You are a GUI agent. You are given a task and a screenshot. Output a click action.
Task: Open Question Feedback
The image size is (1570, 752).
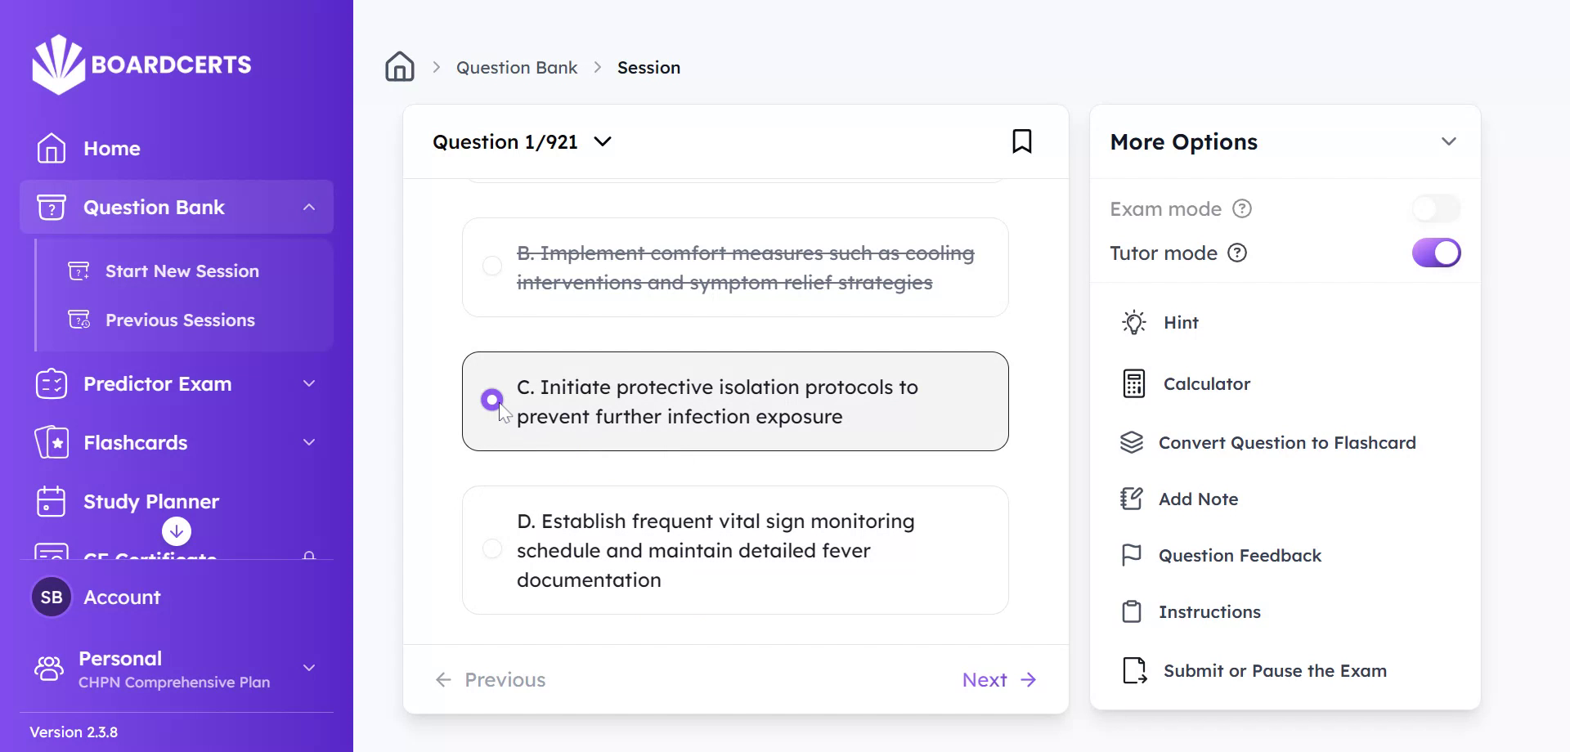coord(1240,555)
